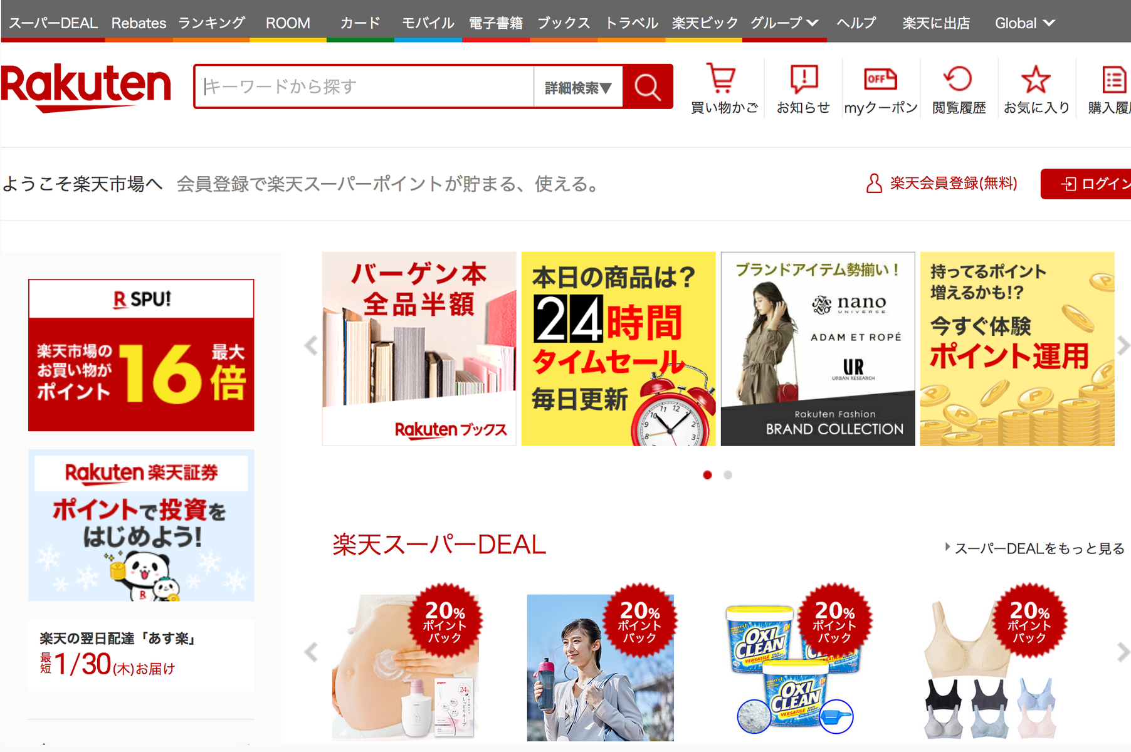Open 電子書籍 in top navigation
Viewport: 1131px width, 752px height.
tap(496, 23)
